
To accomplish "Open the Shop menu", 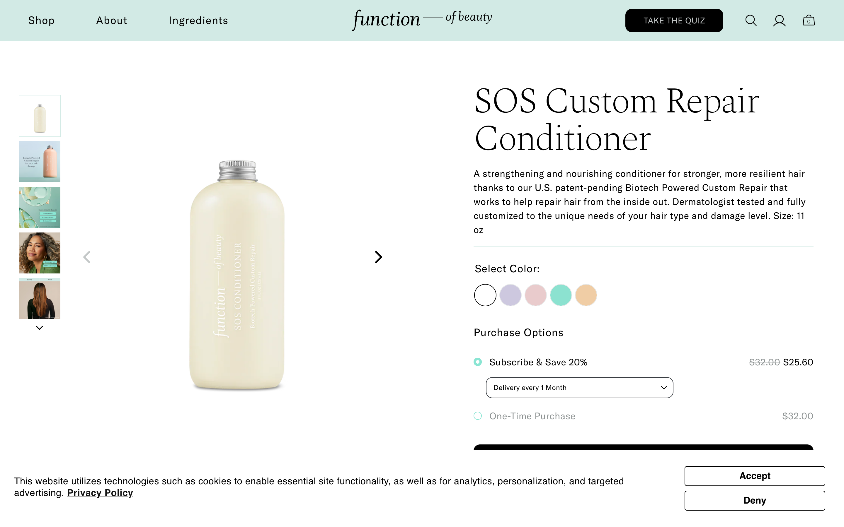I will pyautogui.click(x=41, y=20).
